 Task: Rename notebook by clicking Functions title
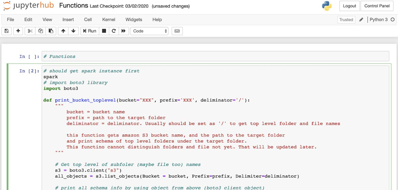coord(74,6)
